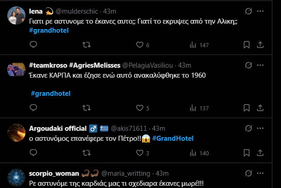Share Argoudaki official's tweet
The image size is (281, 188).
point(260,153)
